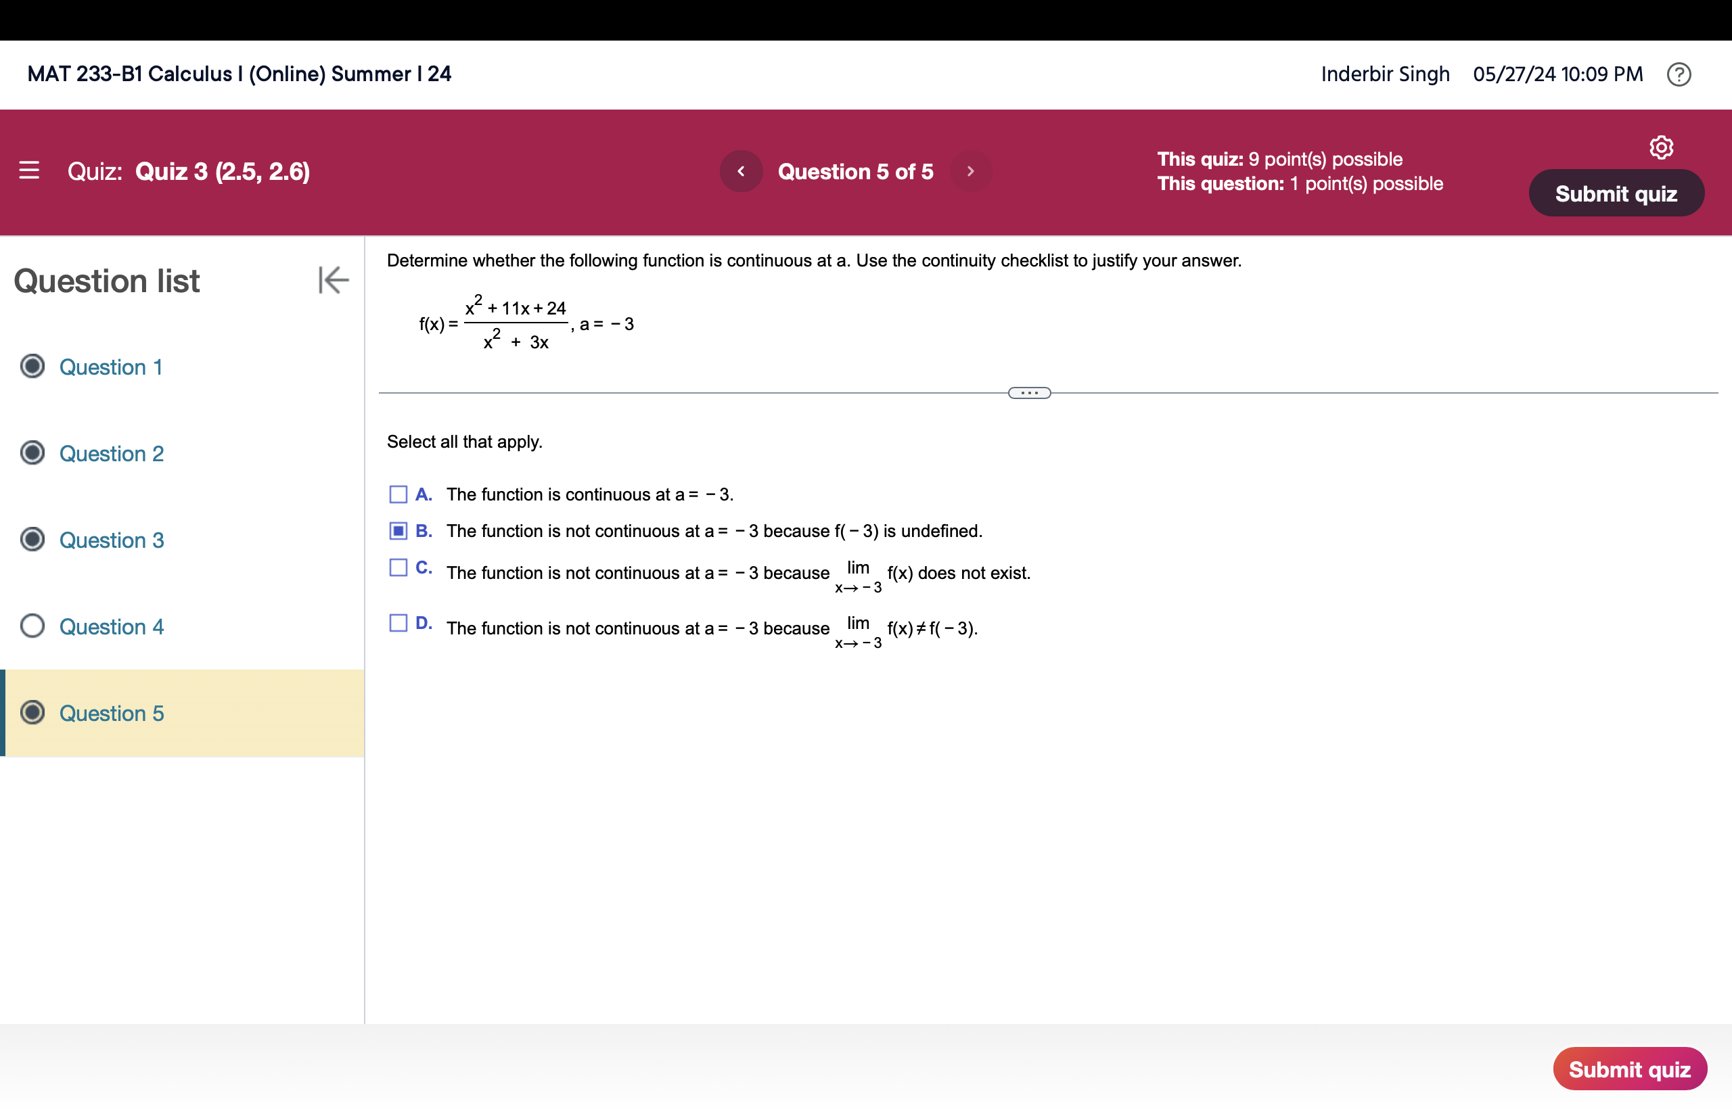The width and height of the screenshot is (1732, 1120).
Task: Check option A continuous checkbox
Action: tap(398, 494)
